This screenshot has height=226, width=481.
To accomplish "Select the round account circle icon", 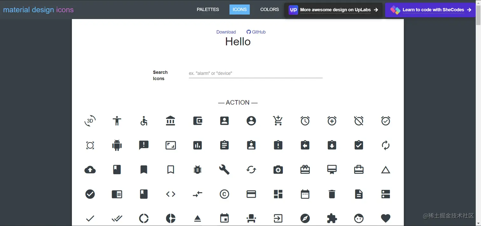I will click(251, 121).
